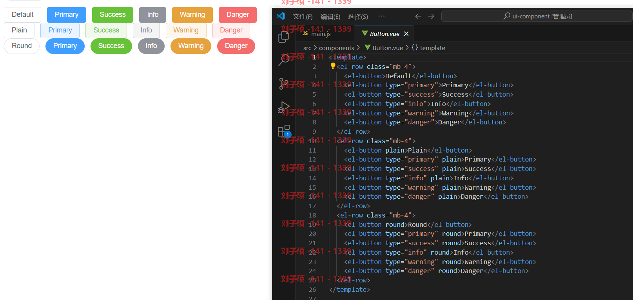Click line number 17 in the gutter
Image resolution: width=633 pixels, height=300 pixels.
tap(312, 206)
